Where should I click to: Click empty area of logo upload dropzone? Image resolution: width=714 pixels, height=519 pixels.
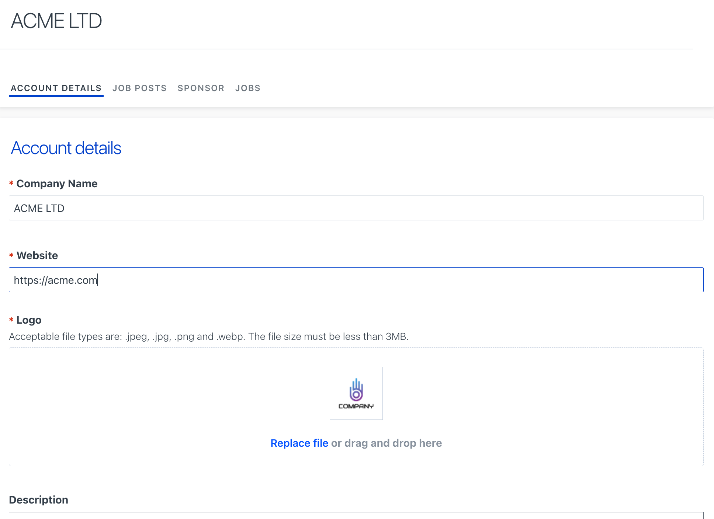[x=148, y=405]
